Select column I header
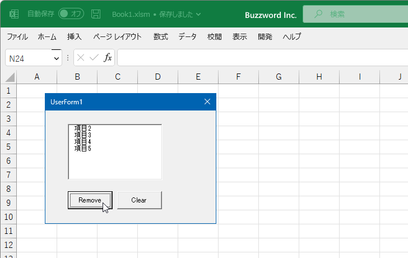 [360, 77]
